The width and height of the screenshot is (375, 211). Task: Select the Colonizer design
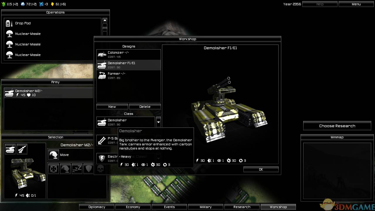128,55
